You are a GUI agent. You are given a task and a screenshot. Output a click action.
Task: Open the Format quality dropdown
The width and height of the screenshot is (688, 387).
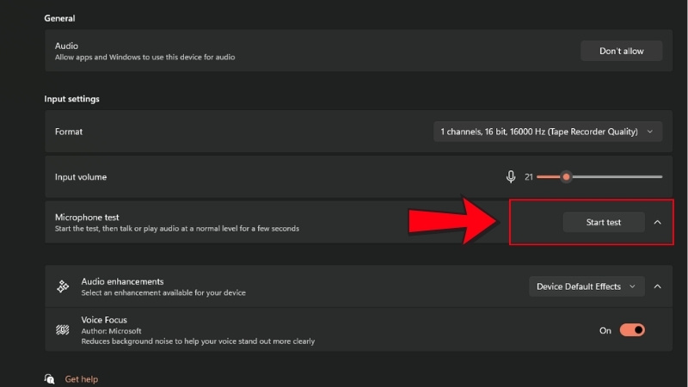click(x=547, y=132)
